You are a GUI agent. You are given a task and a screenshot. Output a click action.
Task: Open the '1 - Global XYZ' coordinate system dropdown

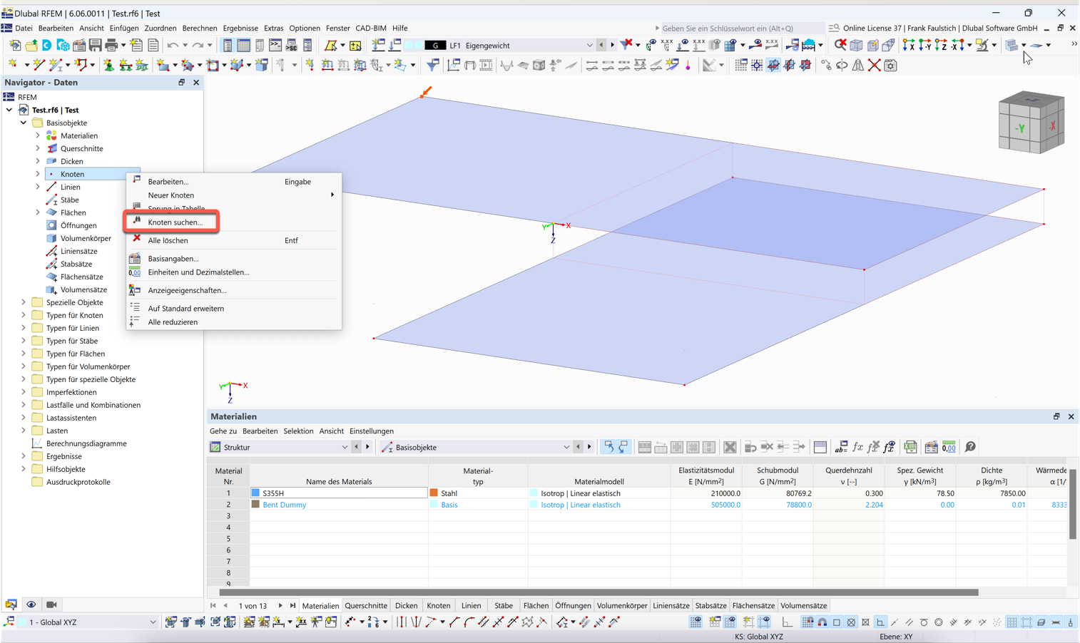[152, 622]
